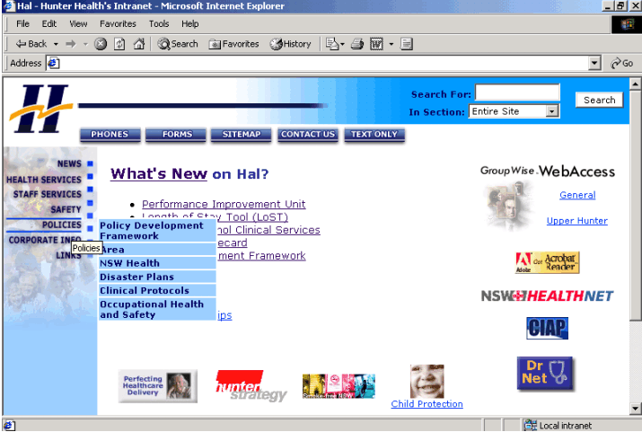
Task: Click the Back arrow toolbar button
Action: 31,44
